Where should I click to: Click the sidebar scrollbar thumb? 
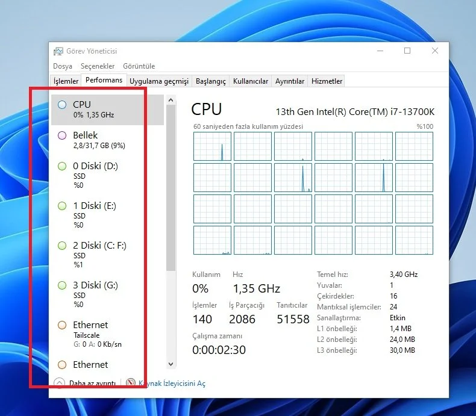tap(171, 188)
